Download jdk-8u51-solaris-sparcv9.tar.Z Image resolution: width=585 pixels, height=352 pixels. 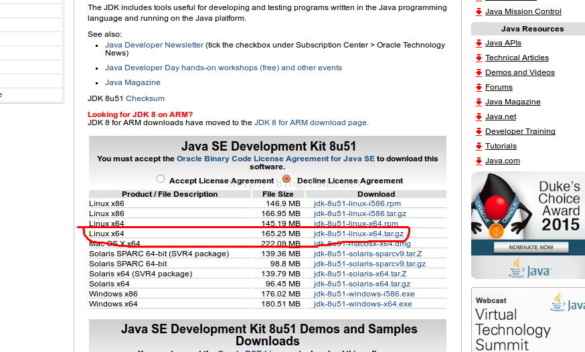pyautogui.click(x=367, y=254)
